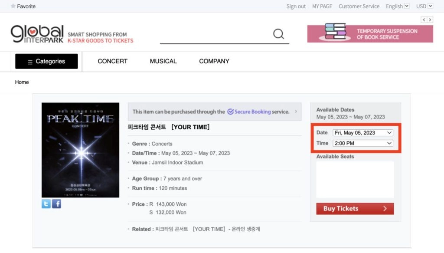Open the Time dropdown
The width and height of the screenshot is (444, 253).
point(362,143)
